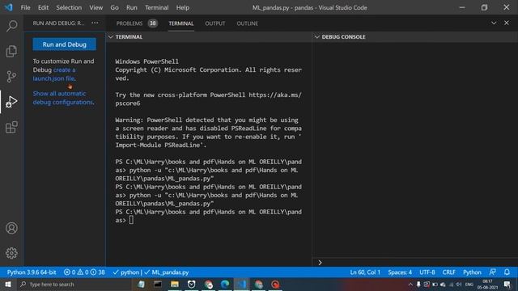Open more actions ellipsis in Run and Debug
The image size is (518, 291).
95,23
